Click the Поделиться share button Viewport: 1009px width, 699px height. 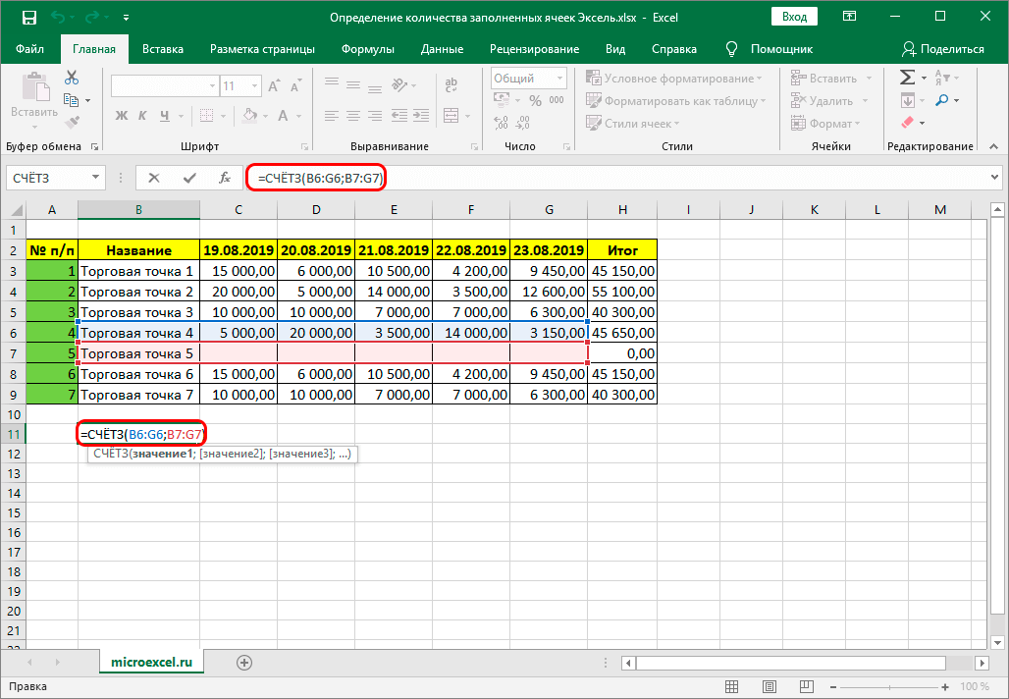click(x=942, y=49)
